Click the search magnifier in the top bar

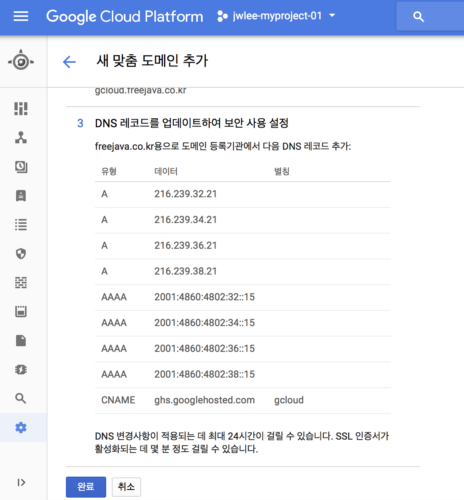(419, 17)
